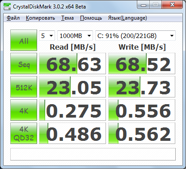The width and height of the screenshot is (186, 169).
Task: Click the Seq read result 68.63
Action: (72, 63)
